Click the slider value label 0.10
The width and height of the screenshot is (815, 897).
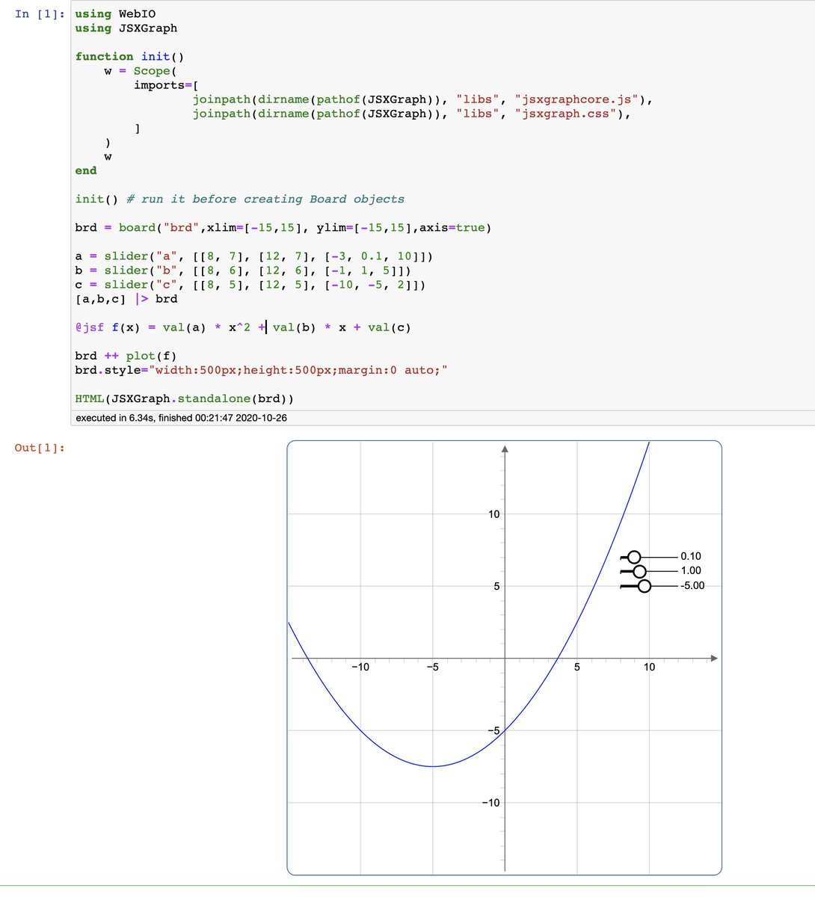point(691,556)
